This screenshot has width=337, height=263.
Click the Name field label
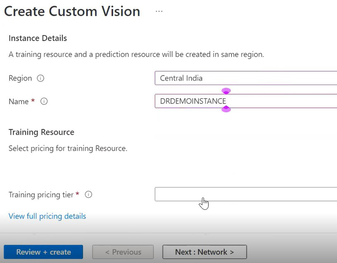(x=19, y=101)
